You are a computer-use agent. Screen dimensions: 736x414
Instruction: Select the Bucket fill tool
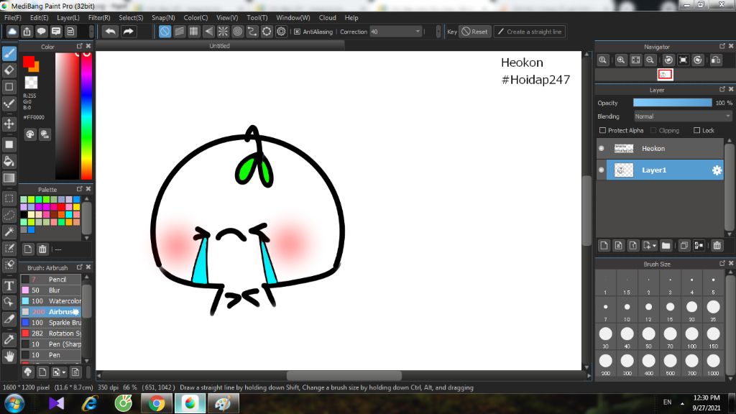tap(9, 162)
